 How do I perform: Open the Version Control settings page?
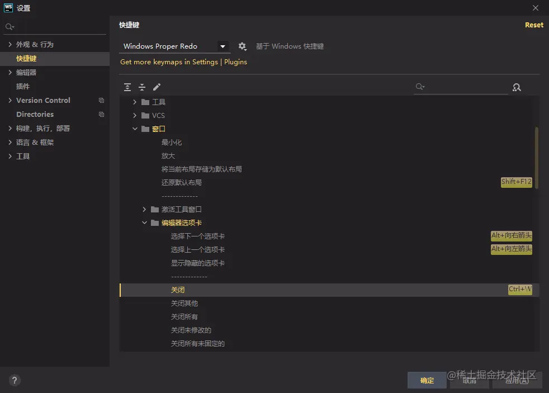(x=43, y=101)
